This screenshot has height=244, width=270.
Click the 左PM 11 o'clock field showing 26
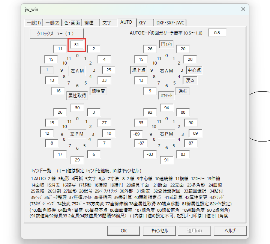pos(60,112)
